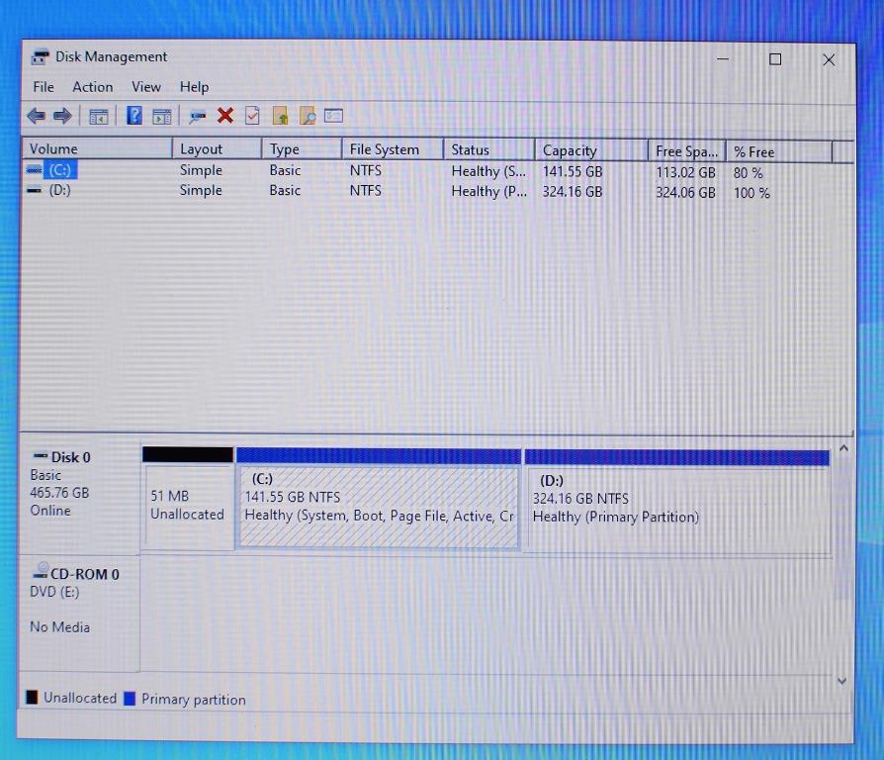Open the File menu
Viewport: 884px width, 760px height.
point(43,87)
